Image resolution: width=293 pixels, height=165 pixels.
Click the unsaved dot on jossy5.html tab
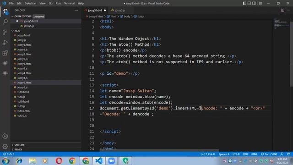[x=105, y=10]
